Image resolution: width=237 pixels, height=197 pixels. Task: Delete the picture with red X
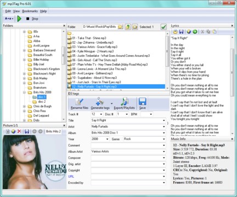(19, 131)
